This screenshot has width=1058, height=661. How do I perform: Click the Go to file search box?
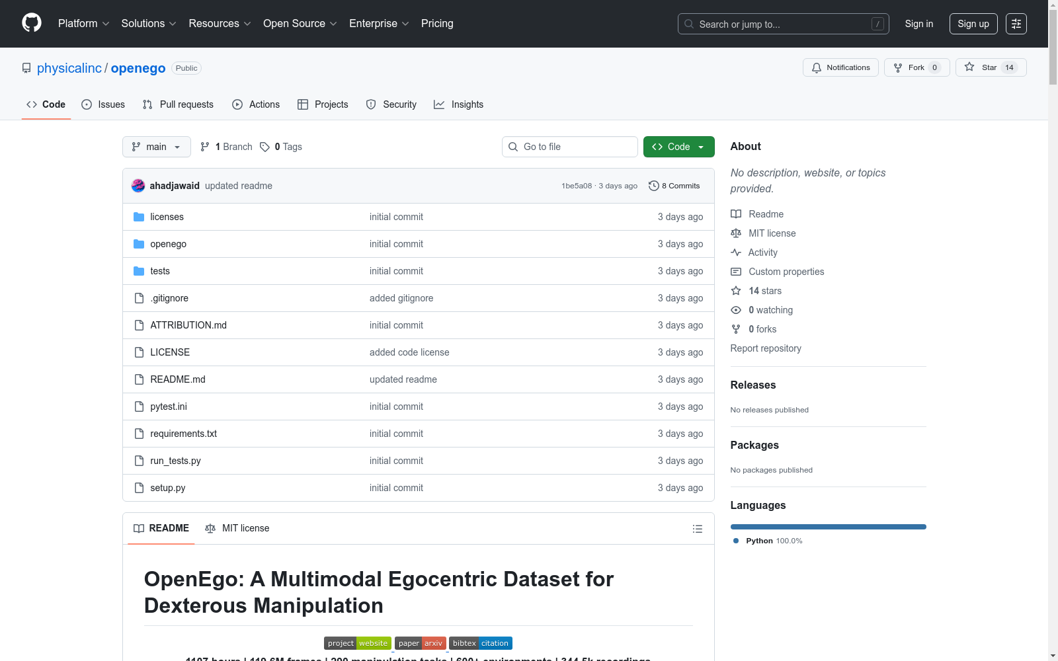(570, 147)
